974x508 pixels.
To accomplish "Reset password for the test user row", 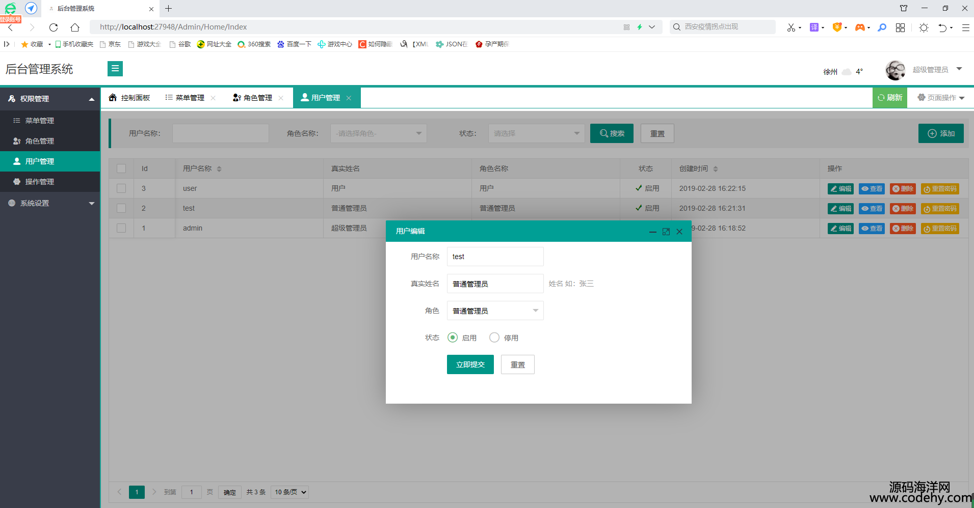I will (939, 209).
